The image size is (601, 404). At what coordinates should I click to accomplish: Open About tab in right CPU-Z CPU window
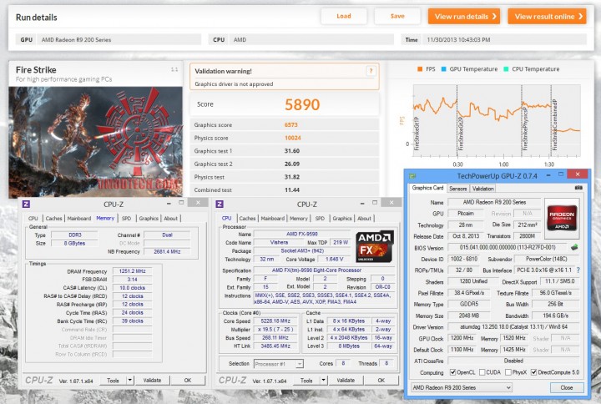pos(364,218)
